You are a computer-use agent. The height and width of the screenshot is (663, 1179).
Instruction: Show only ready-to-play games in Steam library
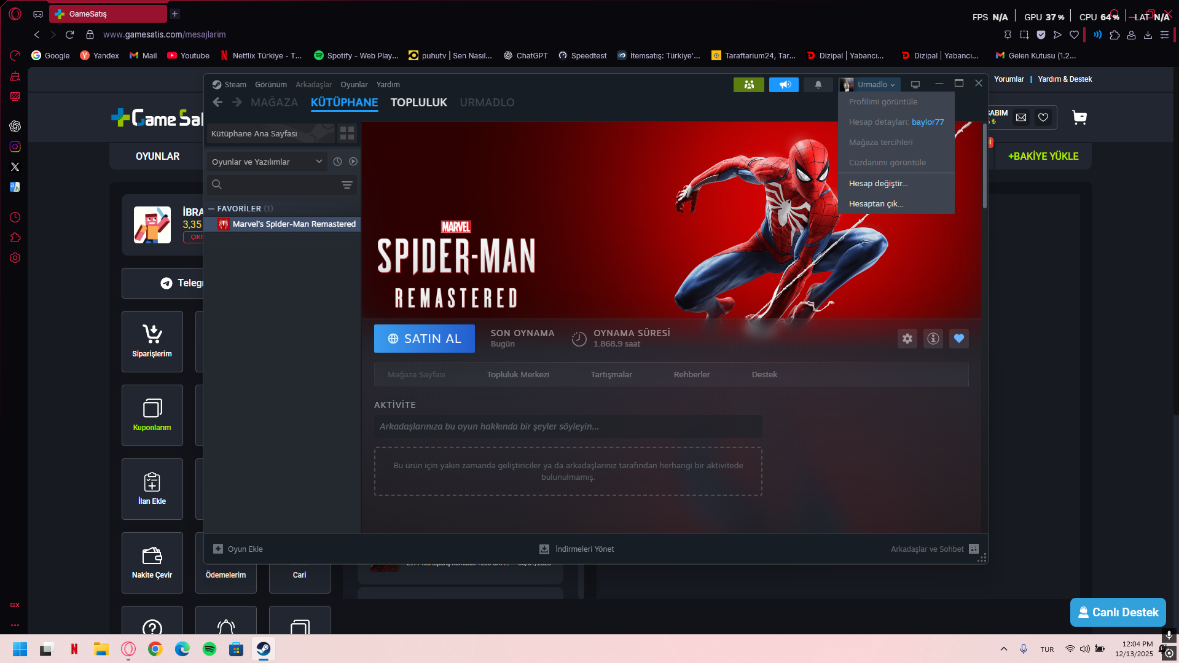click(353, 162)
